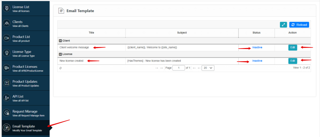Edit the New license created template
Screen dimensions: 320x137
292,61
